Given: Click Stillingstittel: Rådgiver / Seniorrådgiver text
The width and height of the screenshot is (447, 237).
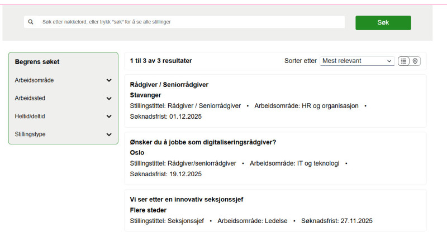Looking at the screenshot, I should click(186, 106).
